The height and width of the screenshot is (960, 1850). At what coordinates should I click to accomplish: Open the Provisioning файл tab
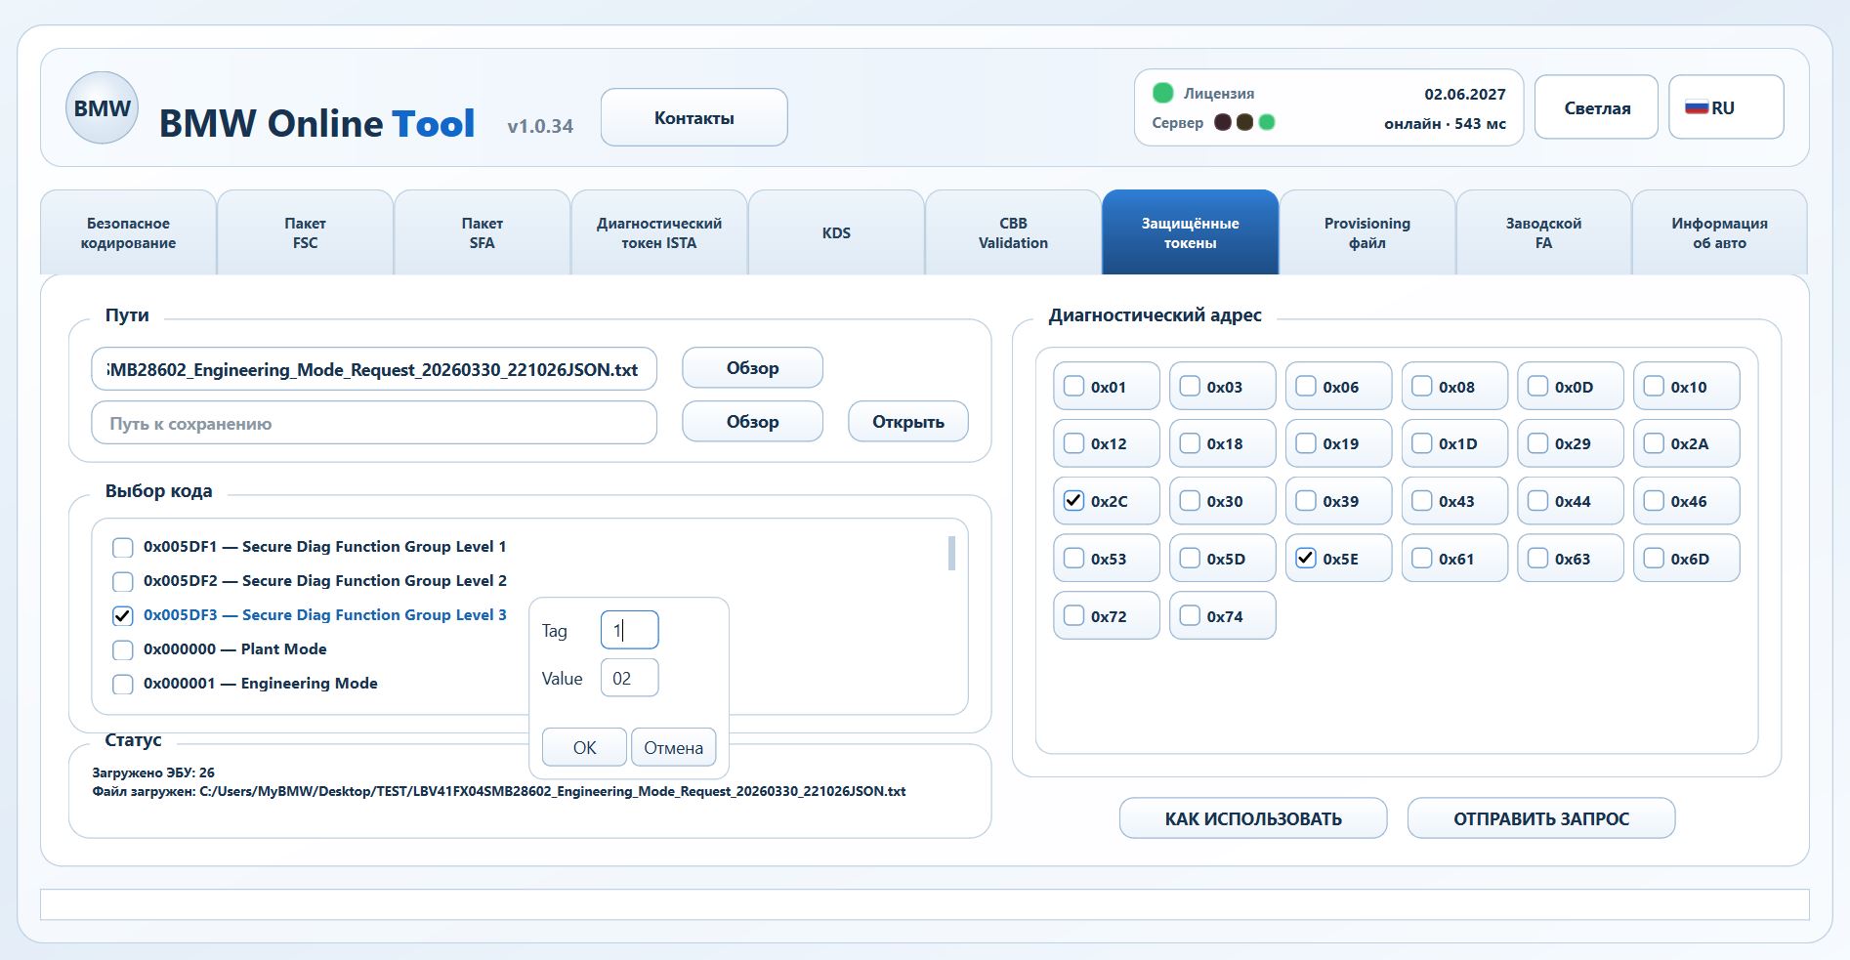click(x=1367, y=232)
